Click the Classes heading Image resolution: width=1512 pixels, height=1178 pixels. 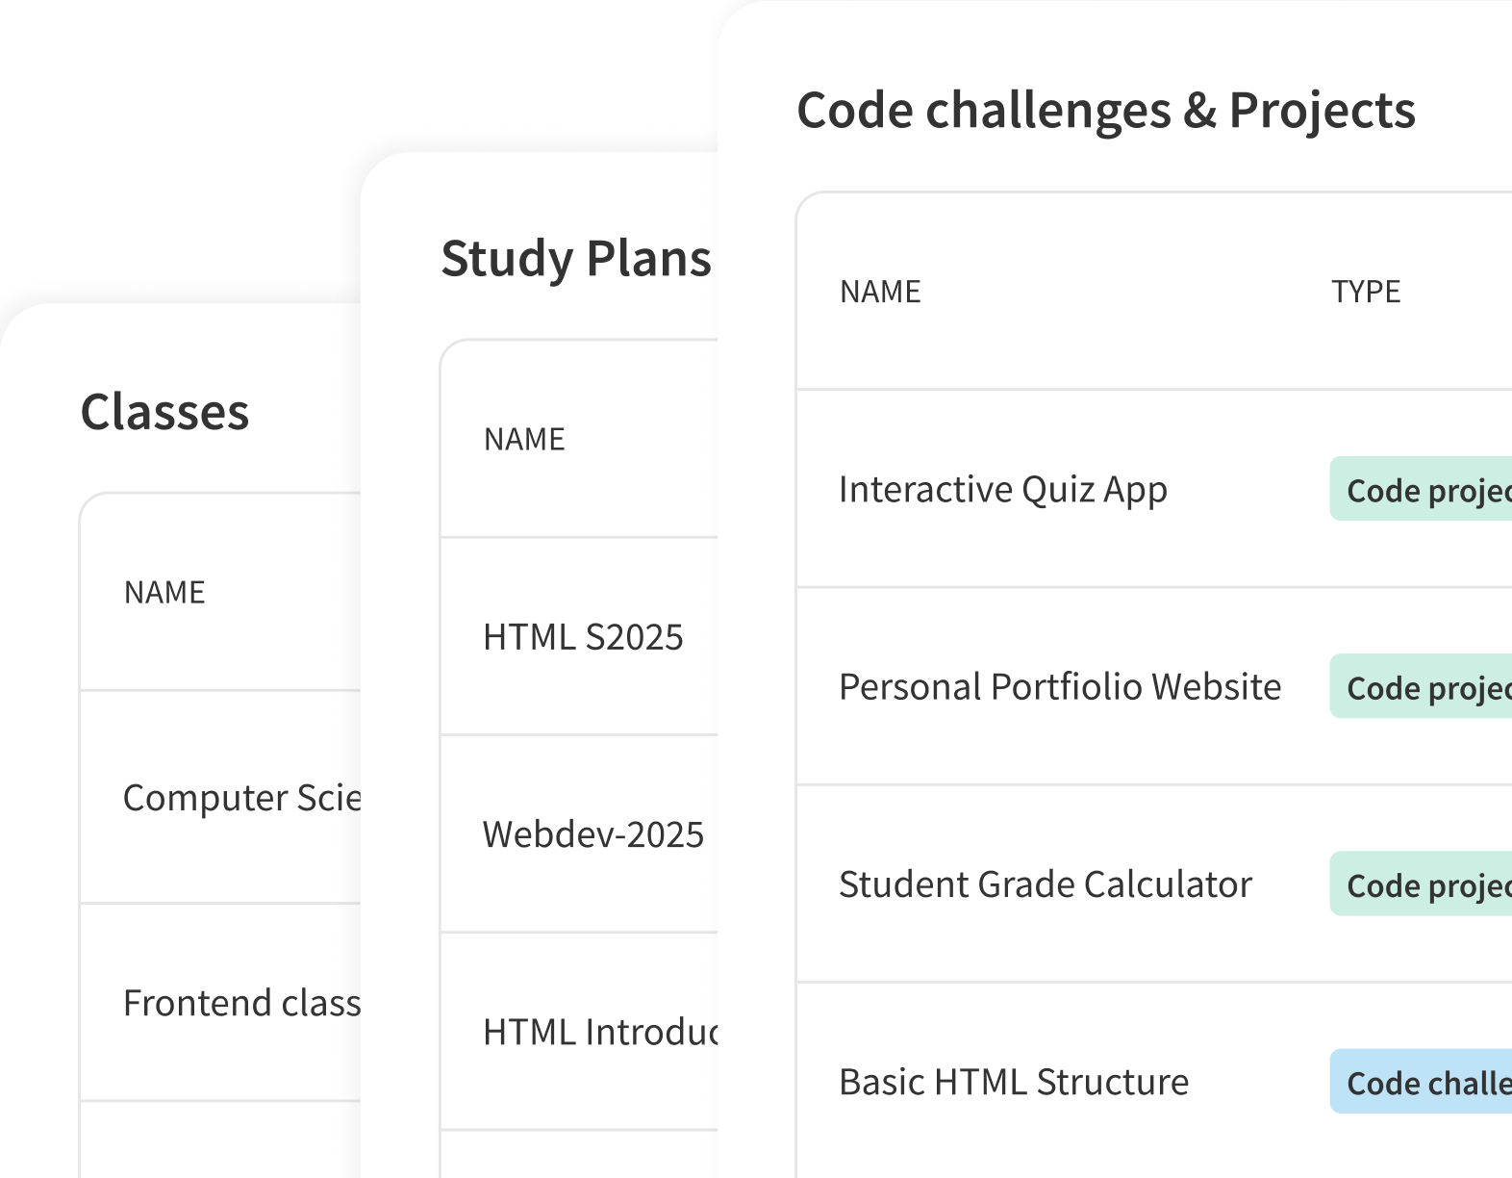pyautogui.click(x=164, y=412)
